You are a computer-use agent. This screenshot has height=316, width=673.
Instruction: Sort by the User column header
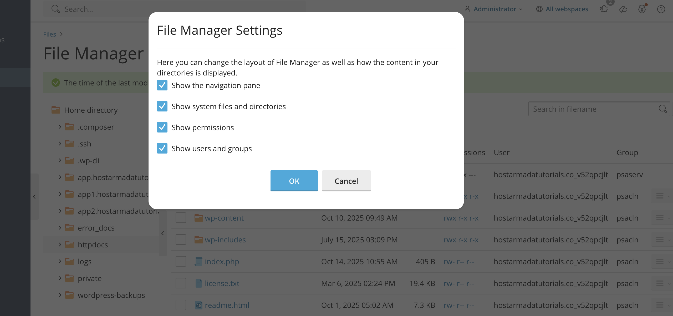coord(502,152)
